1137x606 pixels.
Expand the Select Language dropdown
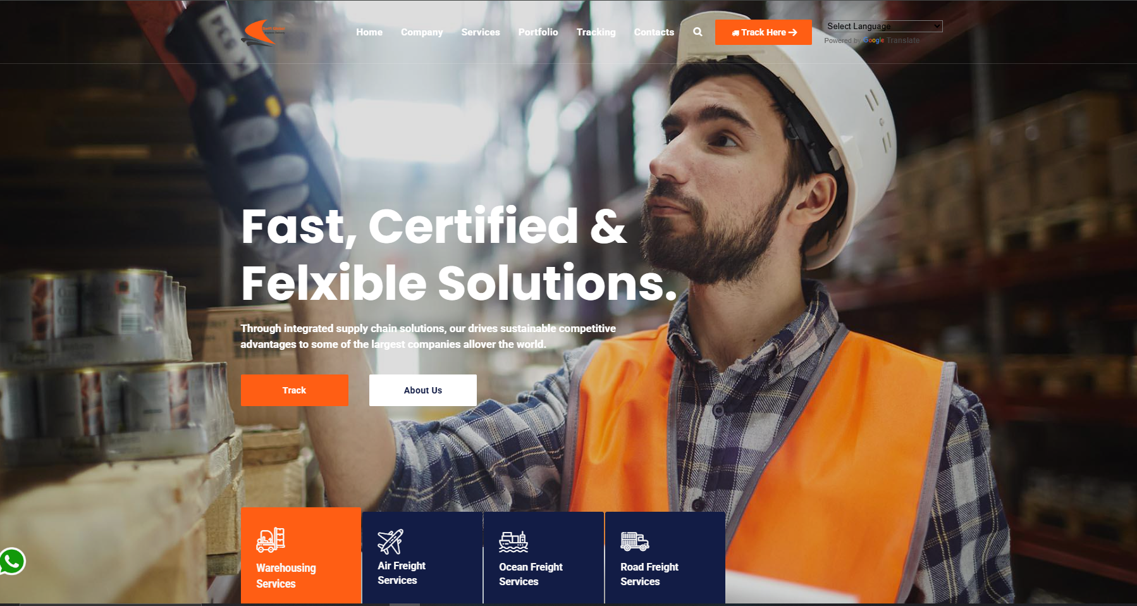click(883, 26)
